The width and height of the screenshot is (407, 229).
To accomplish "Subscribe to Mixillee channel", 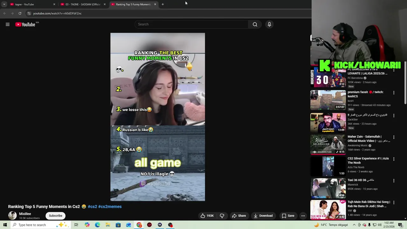I will point(55,216).
